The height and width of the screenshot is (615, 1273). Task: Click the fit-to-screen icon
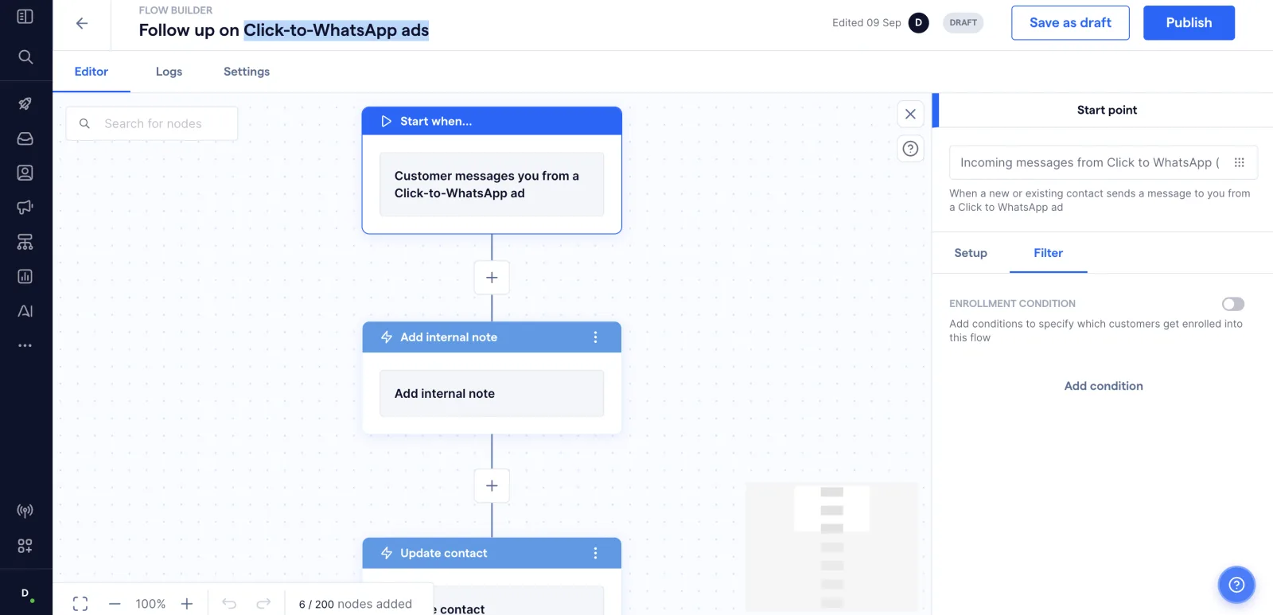[80, 604]
